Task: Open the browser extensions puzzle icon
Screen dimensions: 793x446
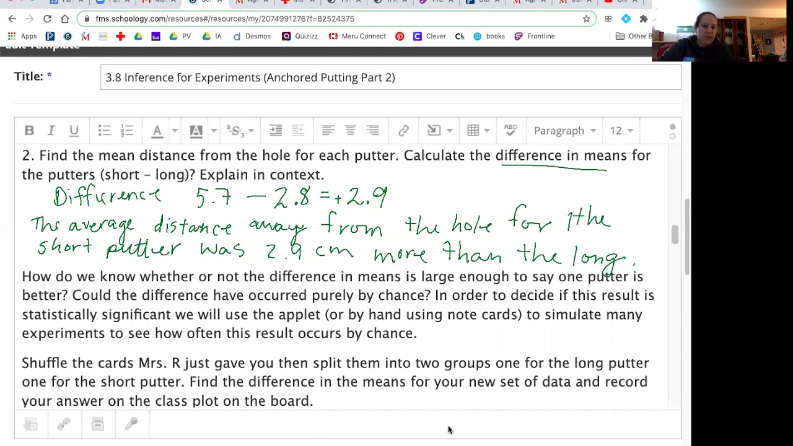Action: coord(644,19)
